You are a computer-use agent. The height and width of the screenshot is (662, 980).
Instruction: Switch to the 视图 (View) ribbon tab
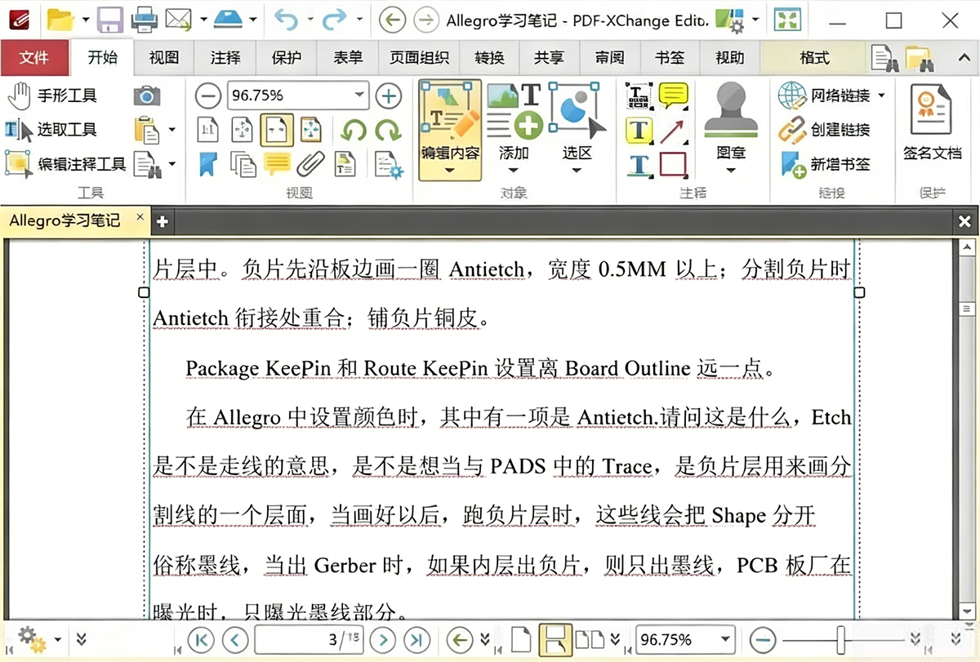164,58
